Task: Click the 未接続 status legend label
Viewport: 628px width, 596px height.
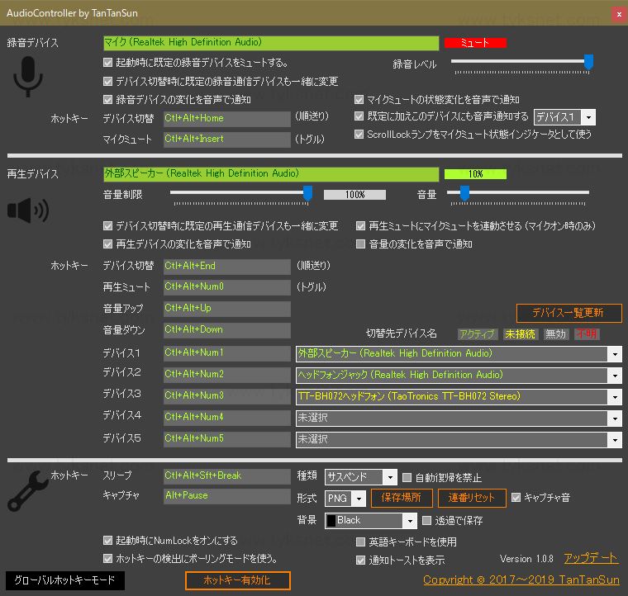Action: tap(520, 334)
